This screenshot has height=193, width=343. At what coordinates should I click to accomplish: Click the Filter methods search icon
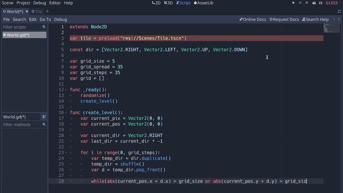coord(44,124)
